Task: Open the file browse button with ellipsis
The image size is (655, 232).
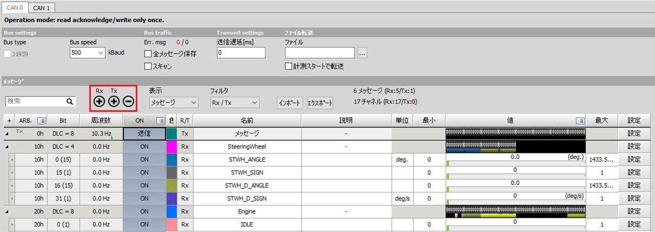Action: (363, 53)
